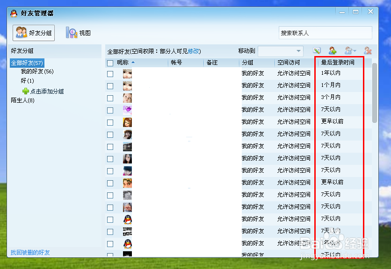Sort by 最后登录时间 column header
The width and height of the screenshot is (391, 269).
(338, 63)
